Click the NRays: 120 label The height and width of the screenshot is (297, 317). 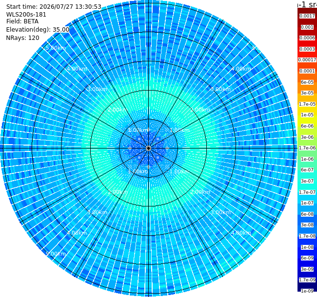pos(22,38)
